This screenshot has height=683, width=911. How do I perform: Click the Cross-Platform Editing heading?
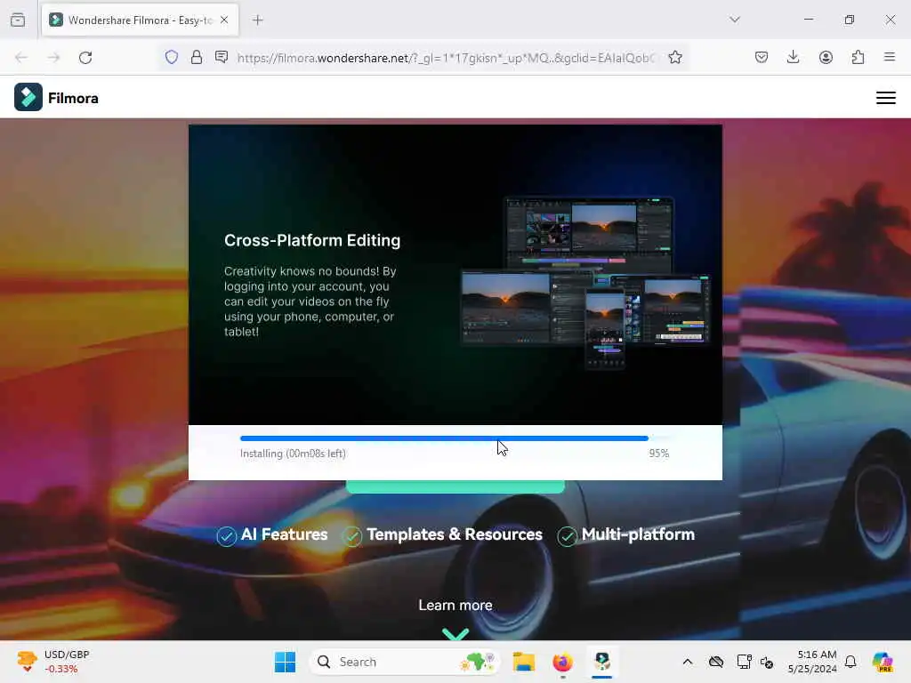tap(312, 240)
